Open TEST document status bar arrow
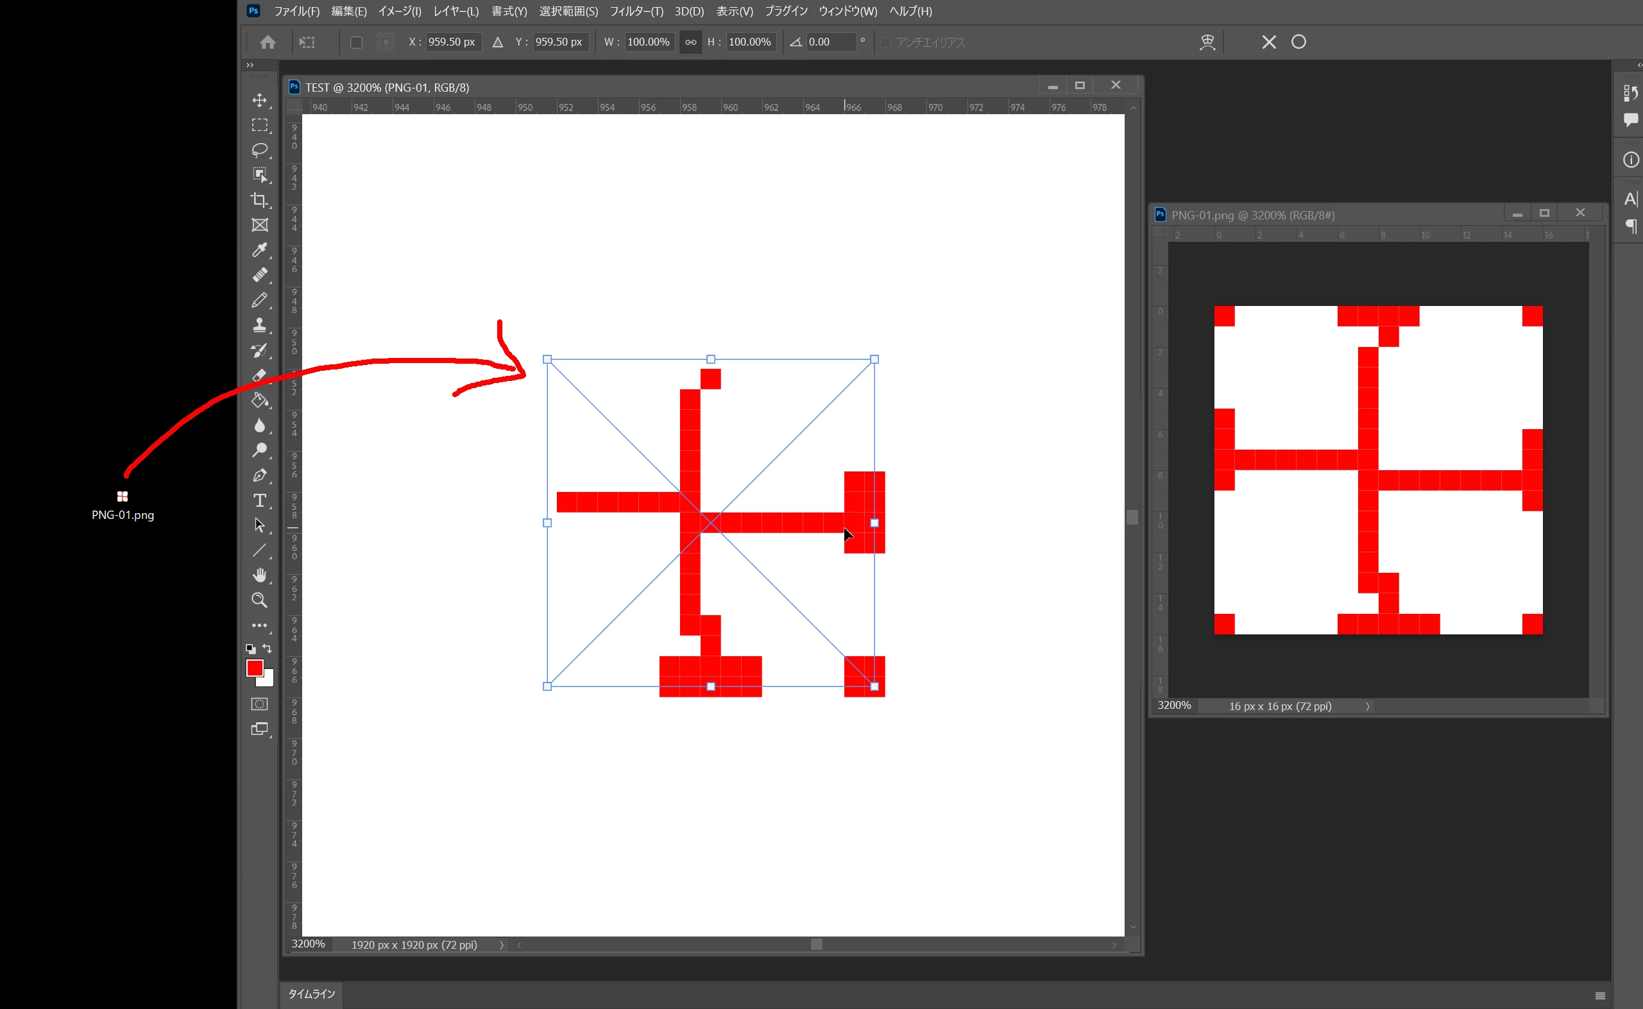This screenshot has width=1643, height=1009. coord(502,945)
